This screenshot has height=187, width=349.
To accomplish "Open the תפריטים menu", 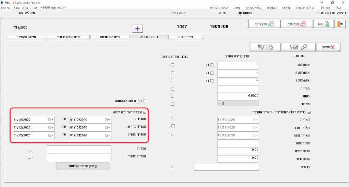I will tap(6, 7).
